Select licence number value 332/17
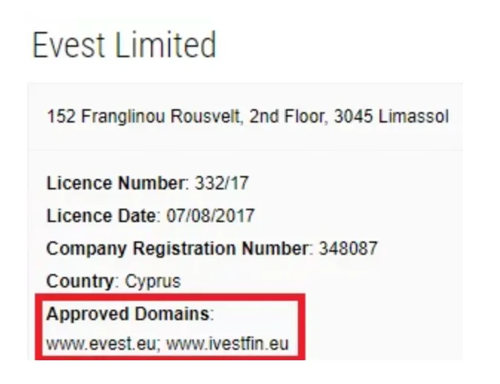The image size is (500, 384). point(221,183)
